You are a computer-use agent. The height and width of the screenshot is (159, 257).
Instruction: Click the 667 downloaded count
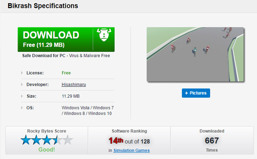coord(212,141)
